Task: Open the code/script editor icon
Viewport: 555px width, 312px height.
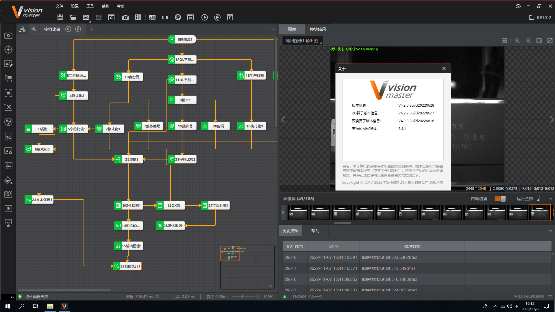Action: pos(190,18)
